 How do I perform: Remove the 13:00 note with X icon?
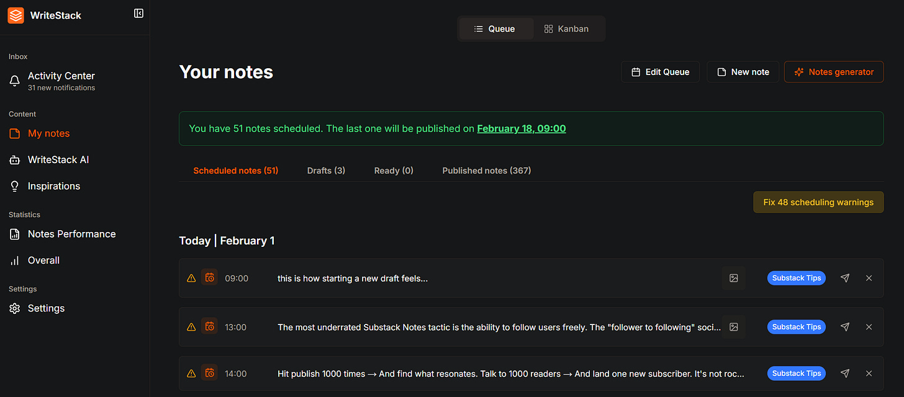869,326
